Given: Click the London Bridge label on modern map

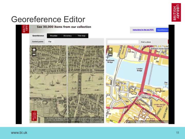Looking at the screenshot, I should [x=140, y=69].
